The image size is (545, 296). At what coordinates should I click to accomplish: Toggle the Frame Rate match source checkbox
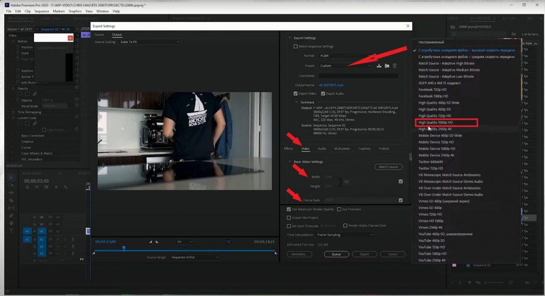401,200
